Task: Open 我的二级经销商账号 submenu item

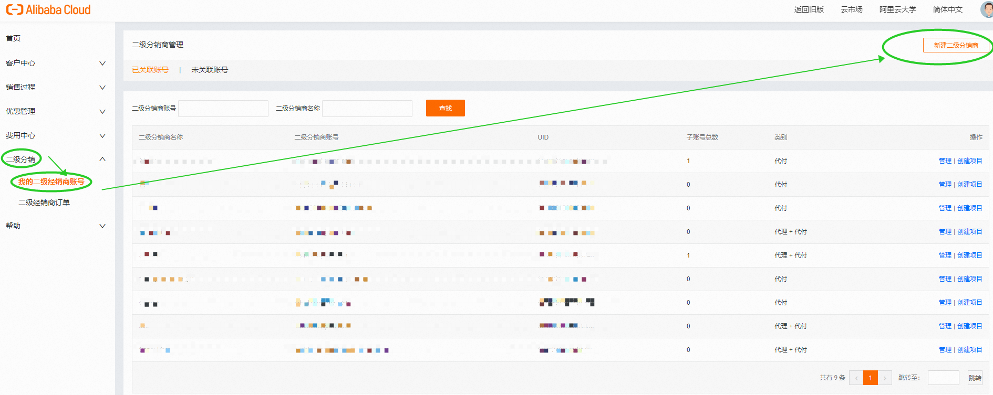Action: pyautogui.click(x=51, y=182)
